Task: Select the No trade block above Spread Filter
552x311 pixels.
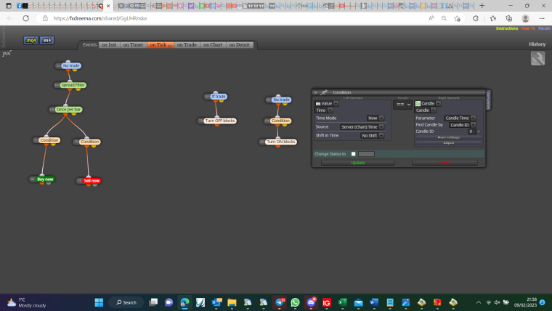Action: [71, 66]
